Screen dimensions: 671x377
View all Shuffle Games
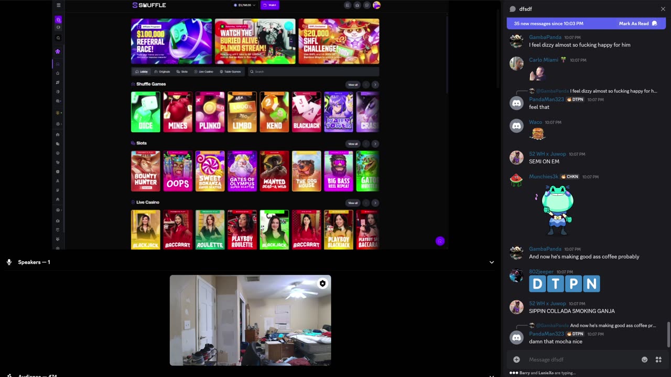pos(353,84)
